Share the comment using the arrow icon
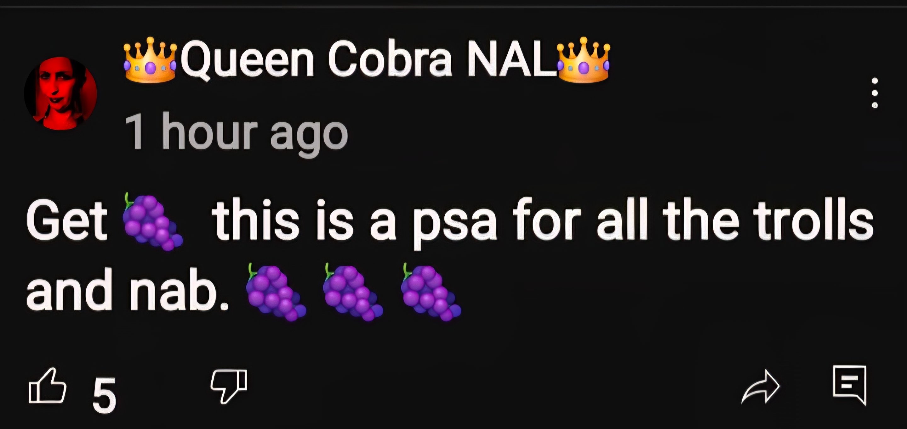The height and width of the screenshot is (429, 907). pyautogui.click(x=761, y=387)
